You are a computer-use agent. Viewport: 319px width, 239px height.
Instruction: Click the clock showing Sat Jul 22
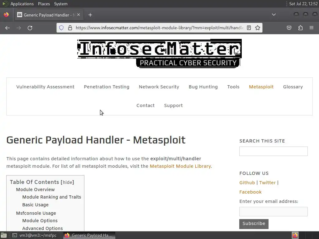click(x=303, y=4)
